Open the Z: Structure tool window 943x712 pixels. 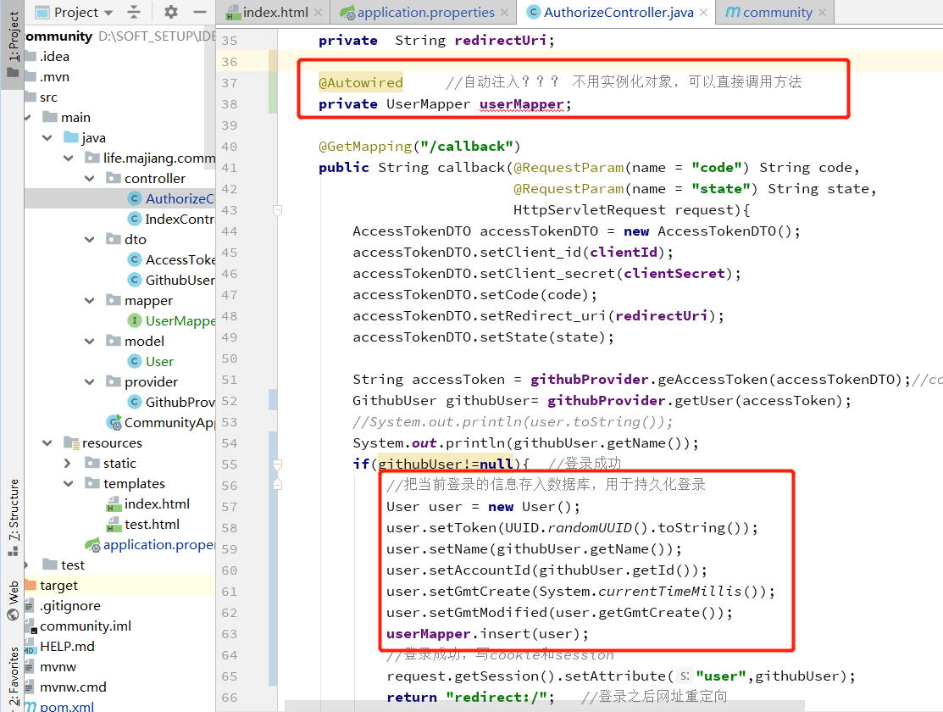(13, 517)
